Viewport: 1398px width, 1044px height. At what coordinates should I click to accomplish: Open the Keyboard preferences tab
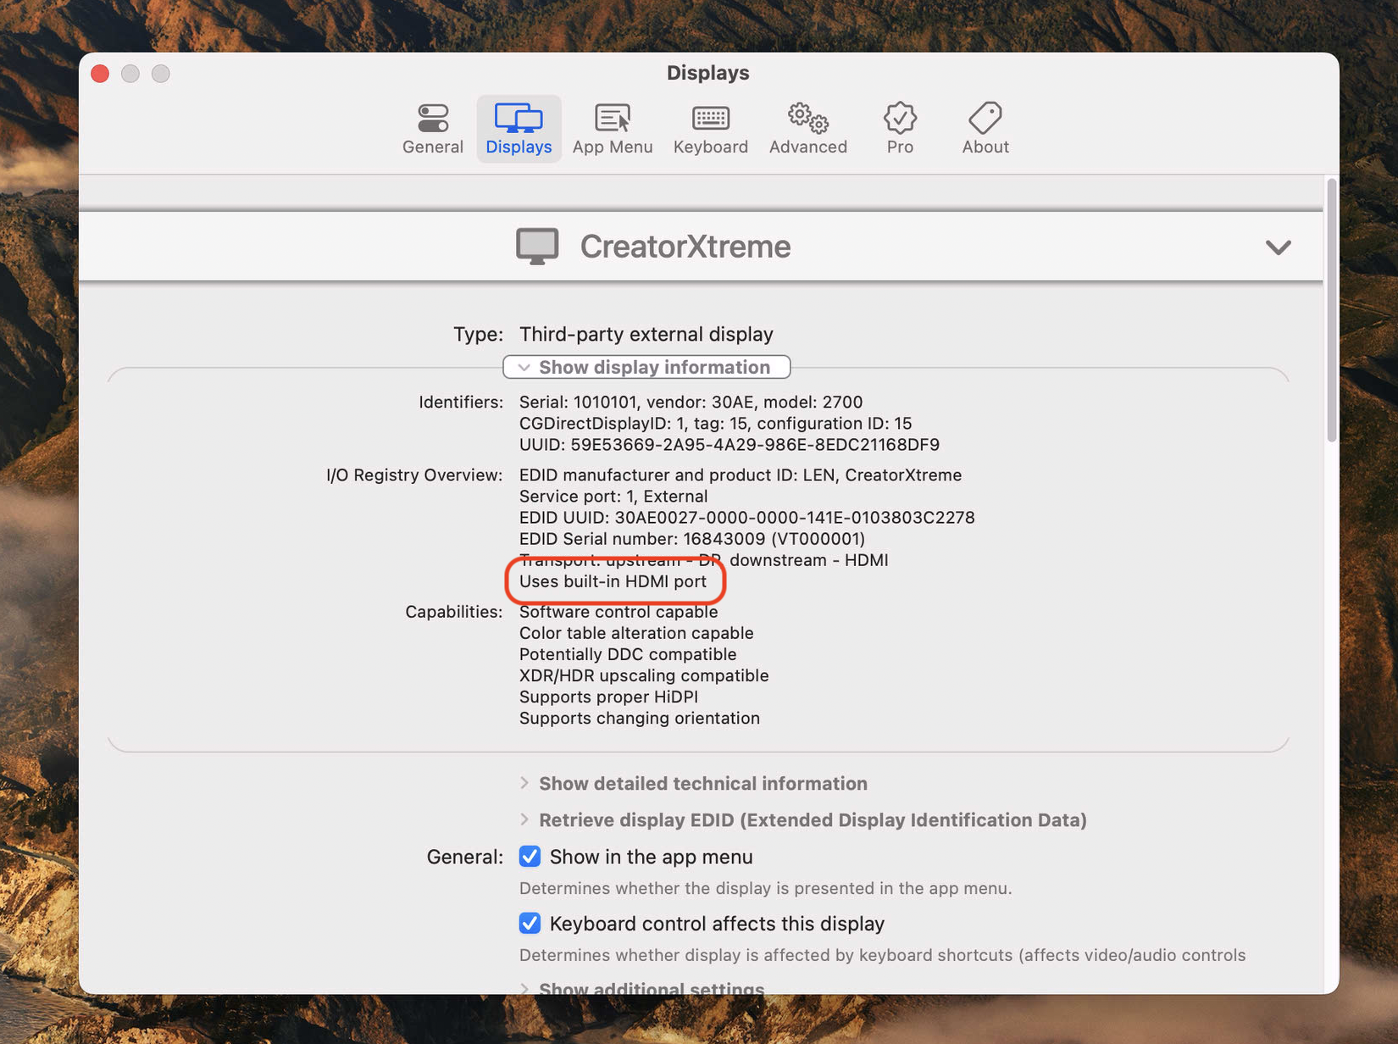click(710, 129)
